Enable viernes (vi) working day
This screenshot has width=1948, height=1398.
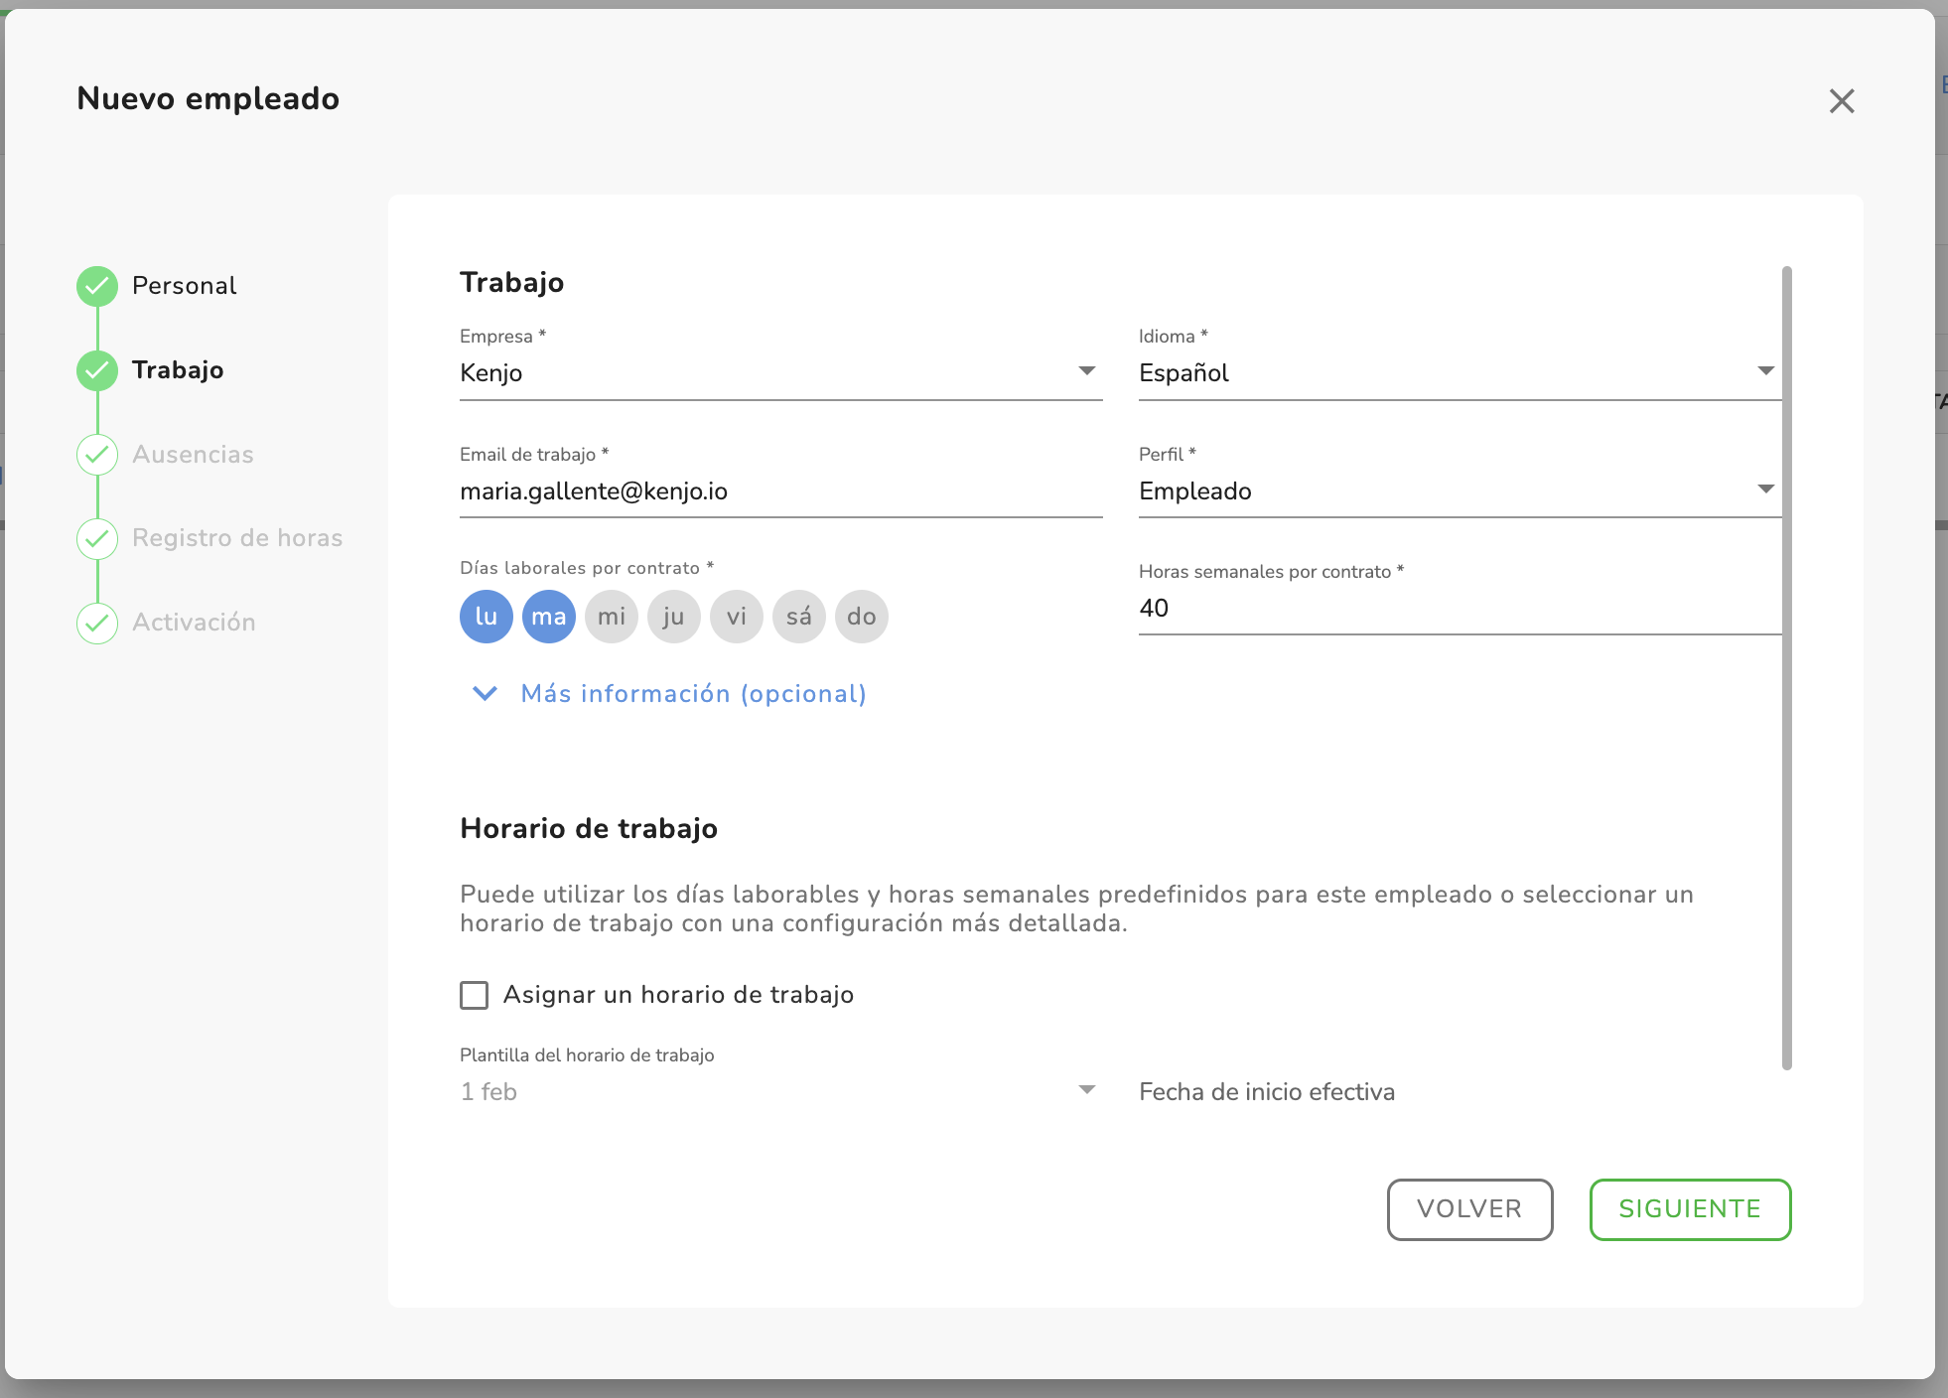[x=737, y=617]
